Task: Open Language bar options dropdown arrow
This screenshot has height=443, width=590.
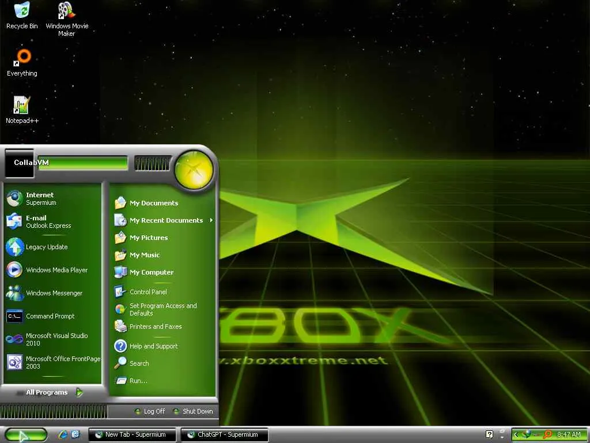Action: click(x=502, y=437)
